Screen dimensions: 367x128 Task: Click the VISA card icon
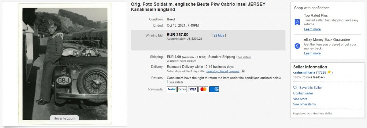pos(193,89)
